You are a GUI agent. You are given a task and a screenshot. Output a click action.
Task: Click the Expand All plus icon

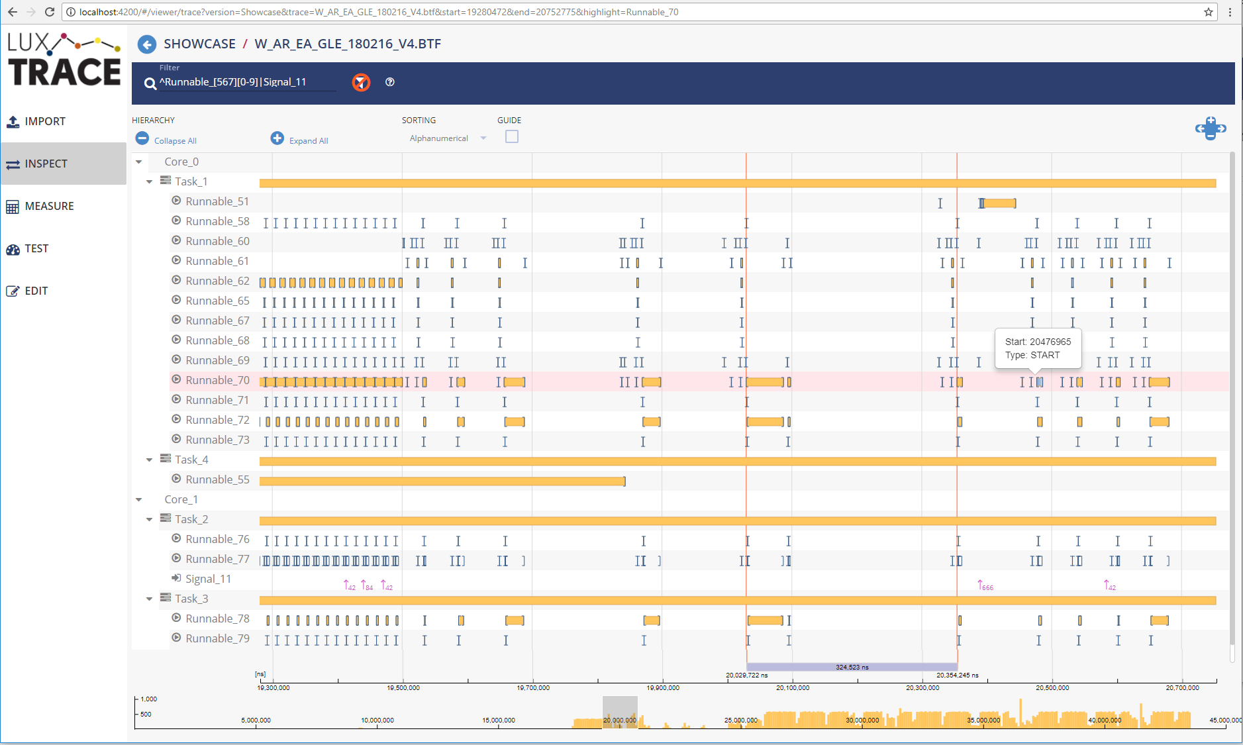pyautogui.click(x=277, y=138)
